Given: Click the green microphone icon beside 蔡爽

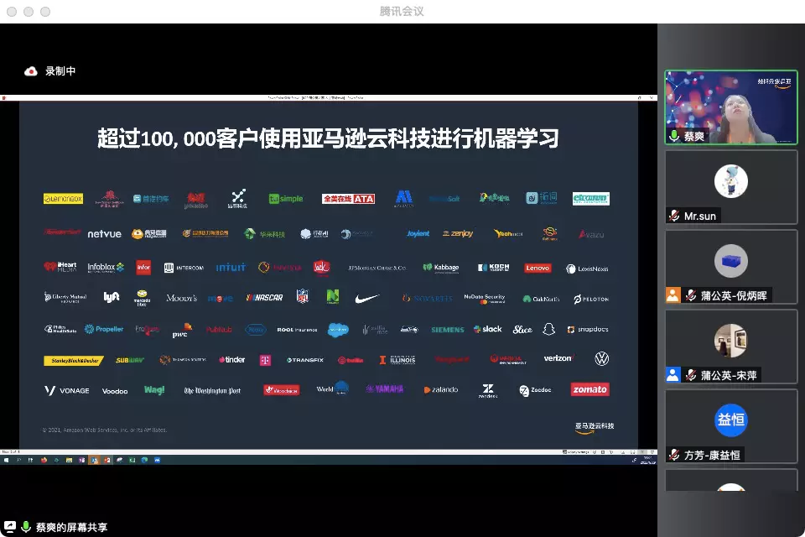Looking at the screenshot, I should [x=674, y=136].
